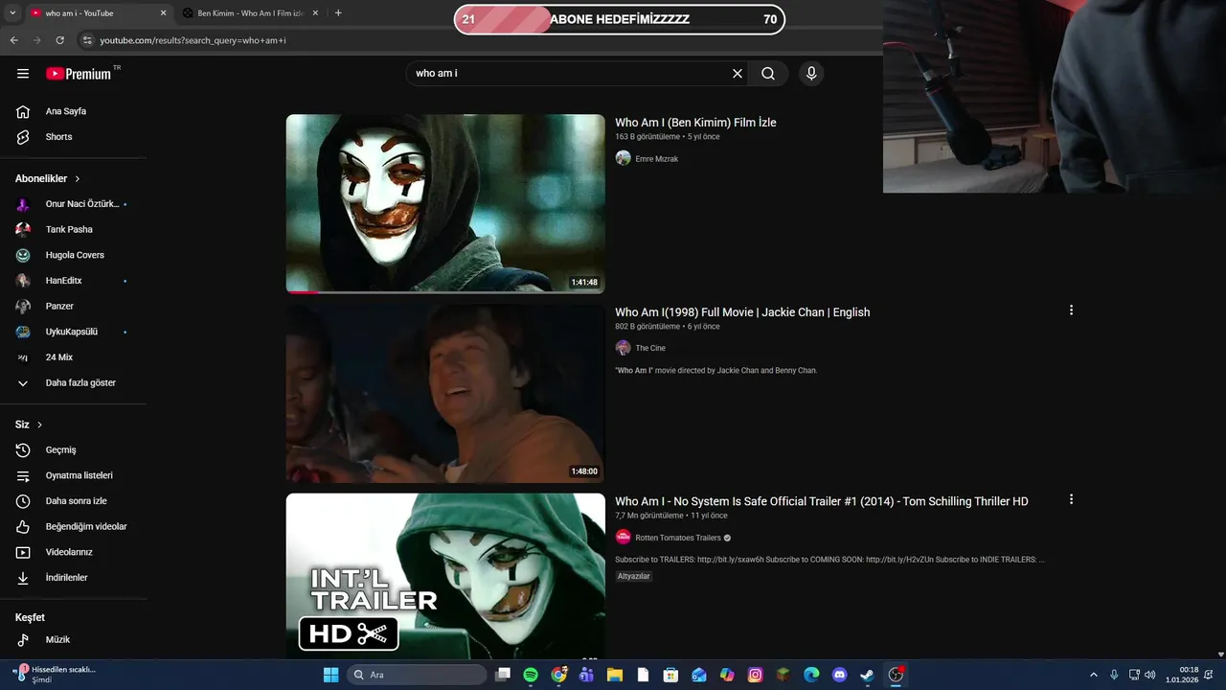Open Steam from the taskbar
Image resolution: width=1226 pixels, height=690 pixels.
coord(867,675)
